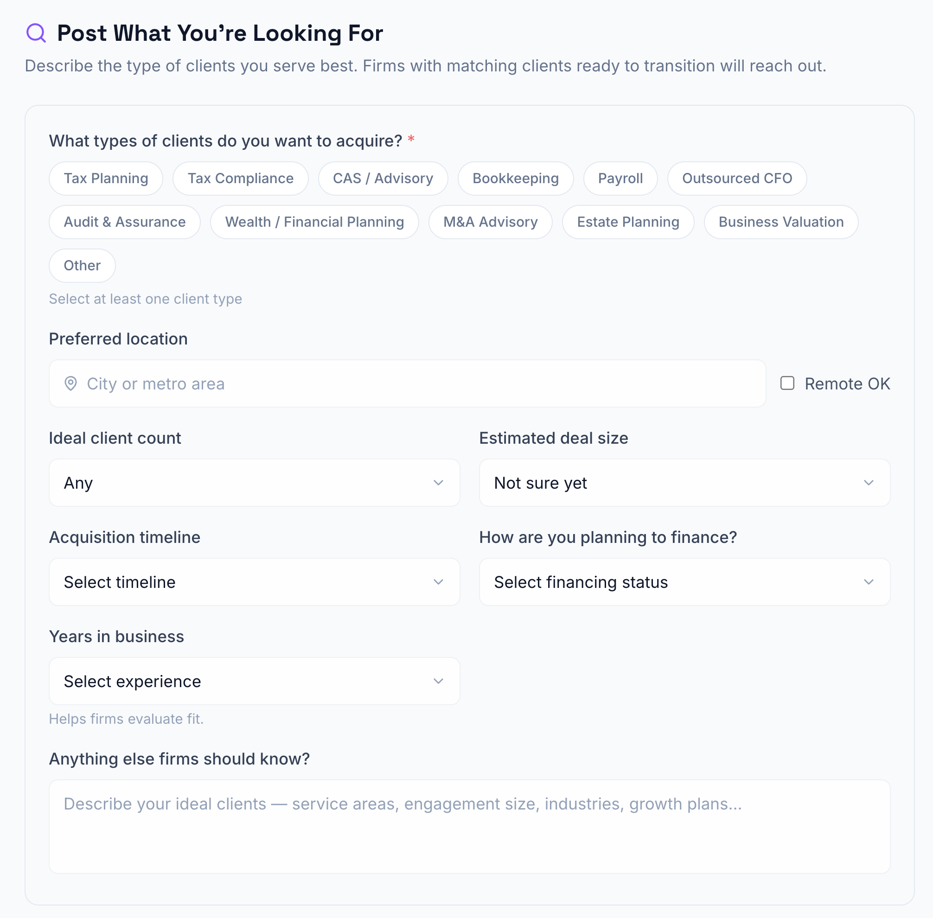The width and height of the screenshot is (933, 918).
Task: Toggle the Bookkeeping client type
Action: (515, 178)
